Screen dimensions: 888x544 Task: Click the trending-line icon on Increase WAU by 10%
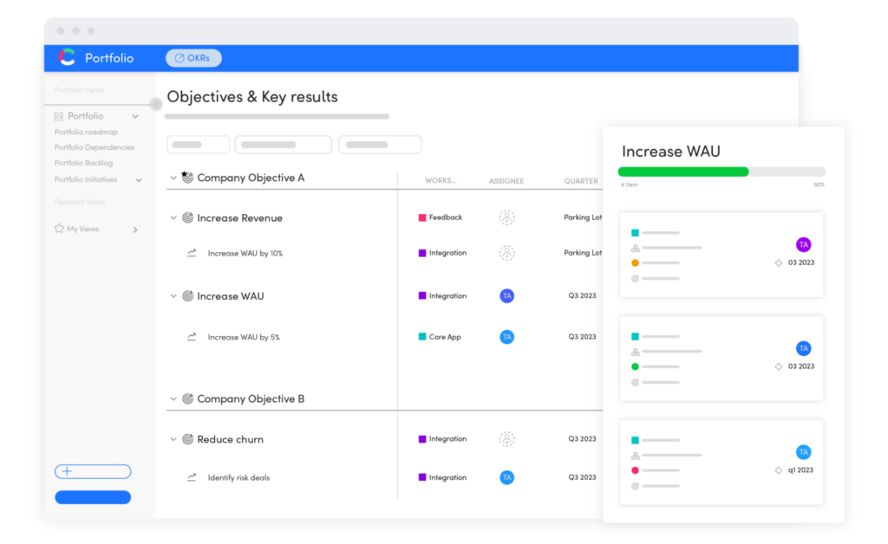[193, 253]
